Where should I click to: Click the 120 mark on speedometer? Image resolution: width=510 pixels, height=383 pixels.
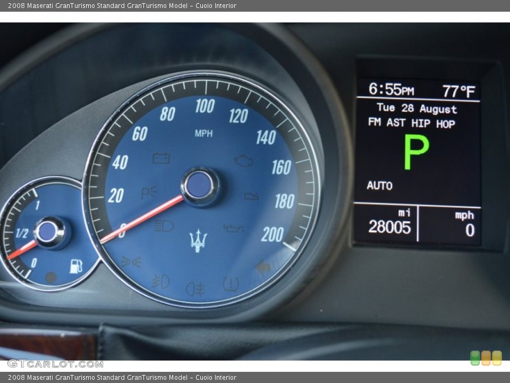point(239,116)
